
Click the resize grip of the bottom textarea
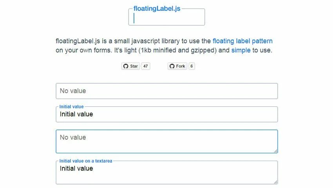point(276,182)
